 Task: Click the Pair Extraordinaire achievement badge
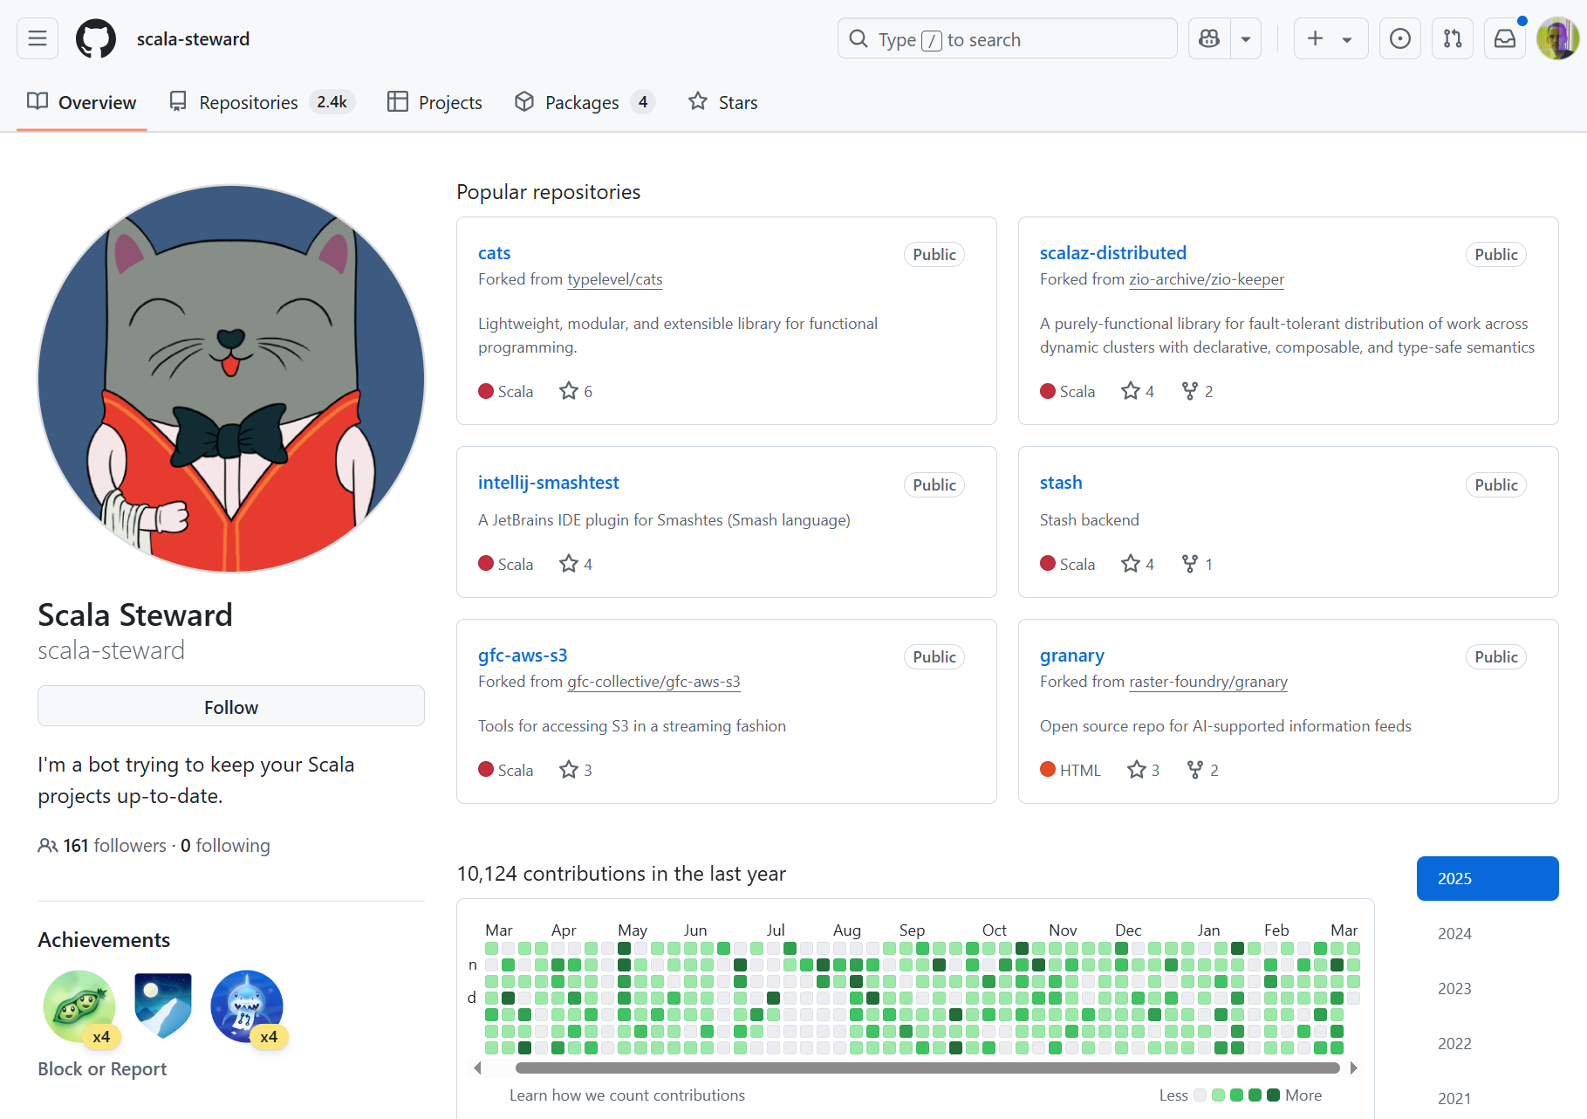[80, 1006]
